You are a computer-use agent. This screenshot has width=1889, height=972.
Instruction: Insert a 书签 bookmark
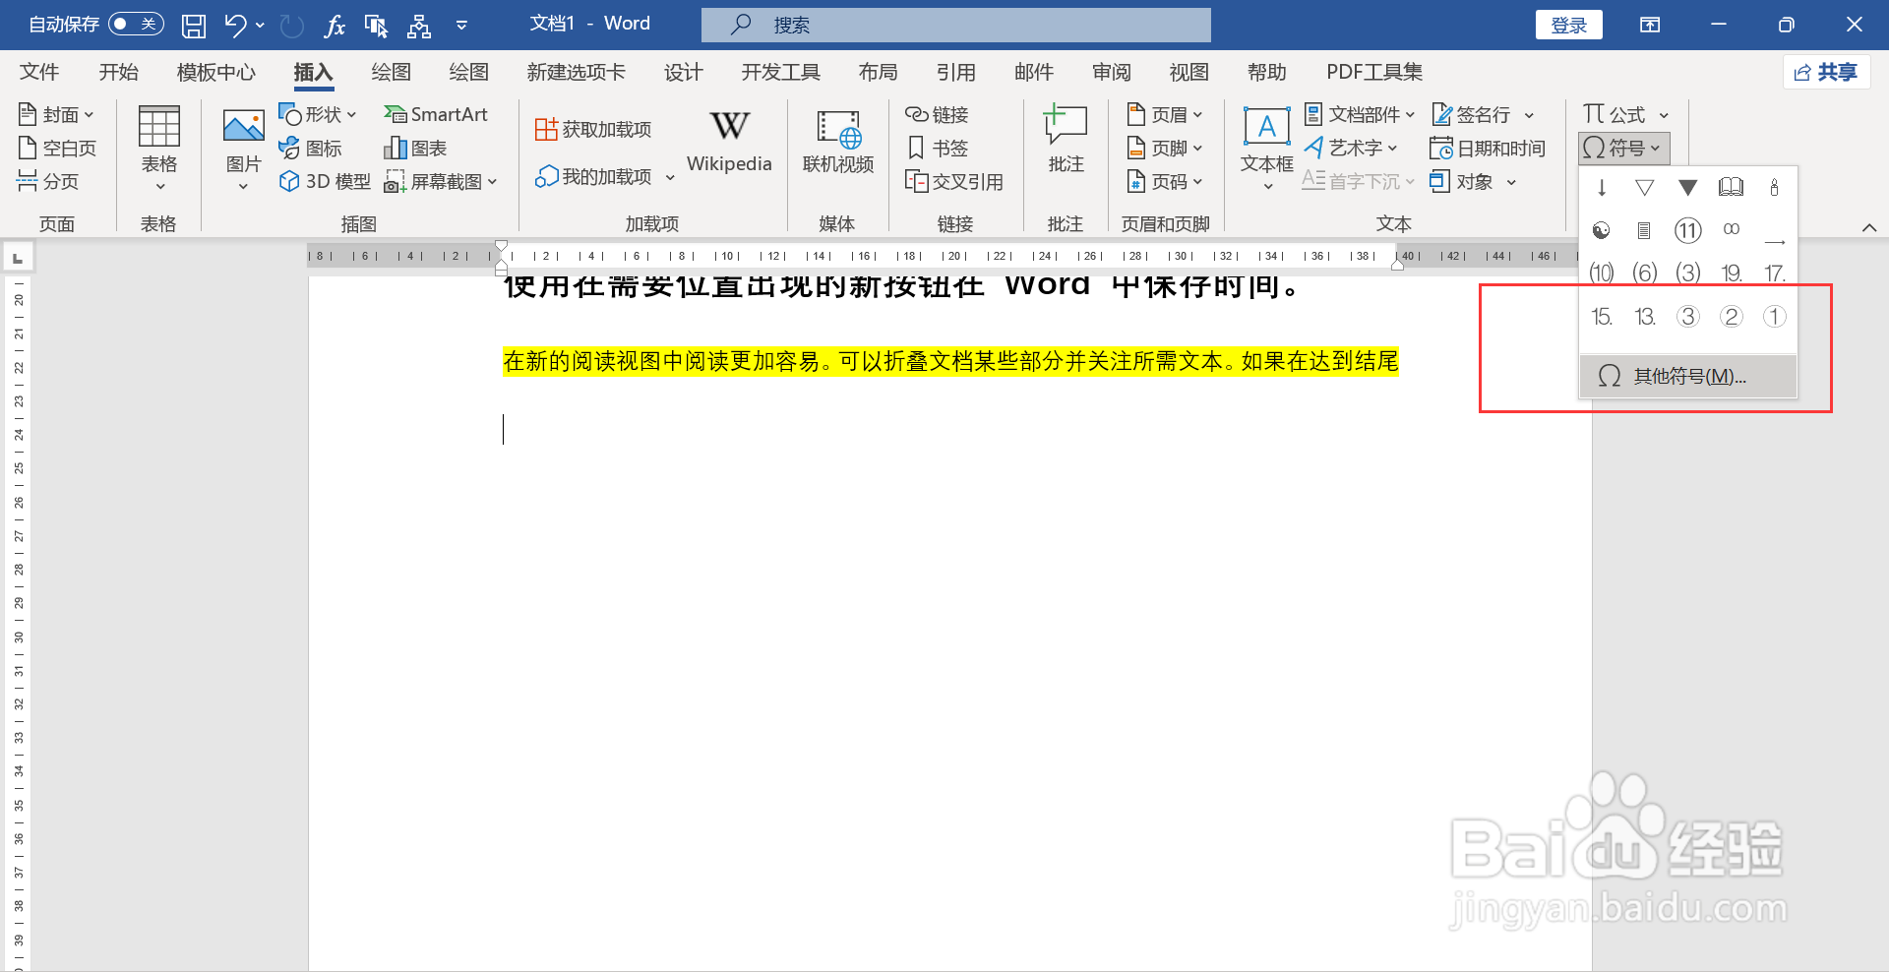pos(938,149)
